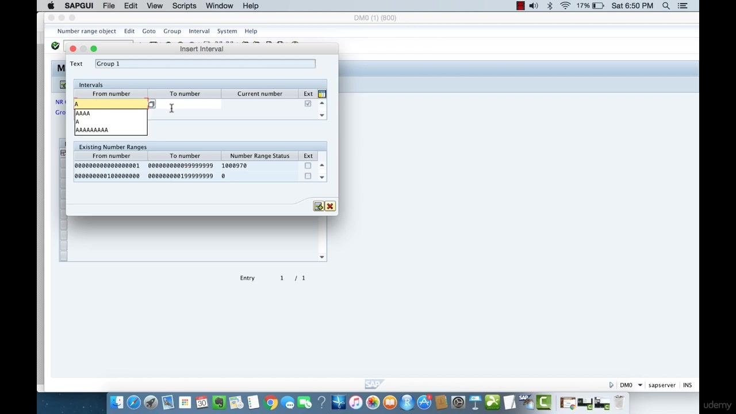Open value help beside From number field

tap(151, 104)
